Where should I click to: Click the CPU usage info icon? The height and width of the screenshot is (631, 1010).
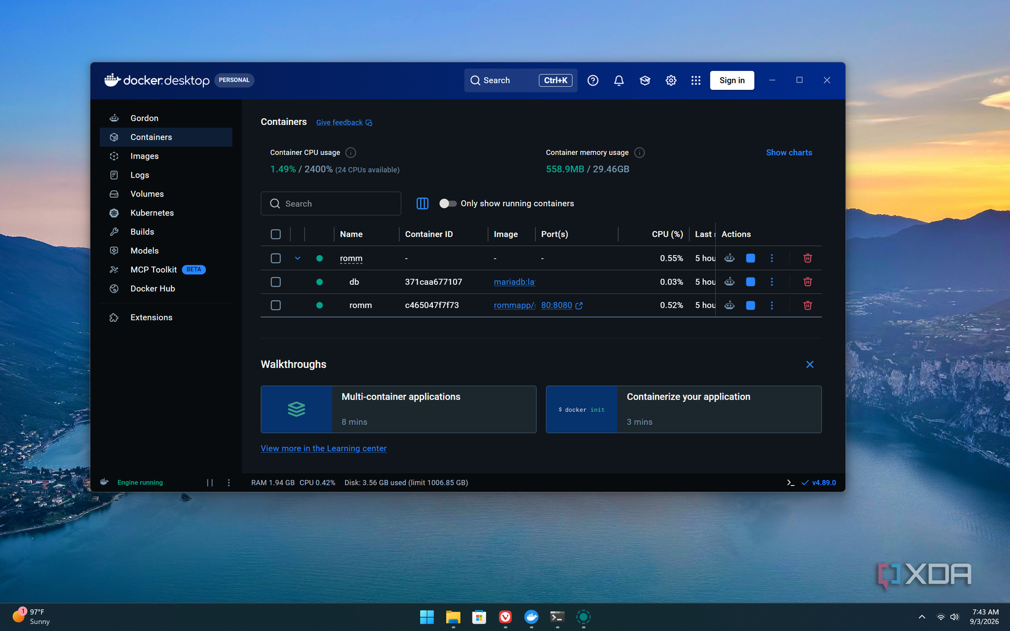pos(351,152)
